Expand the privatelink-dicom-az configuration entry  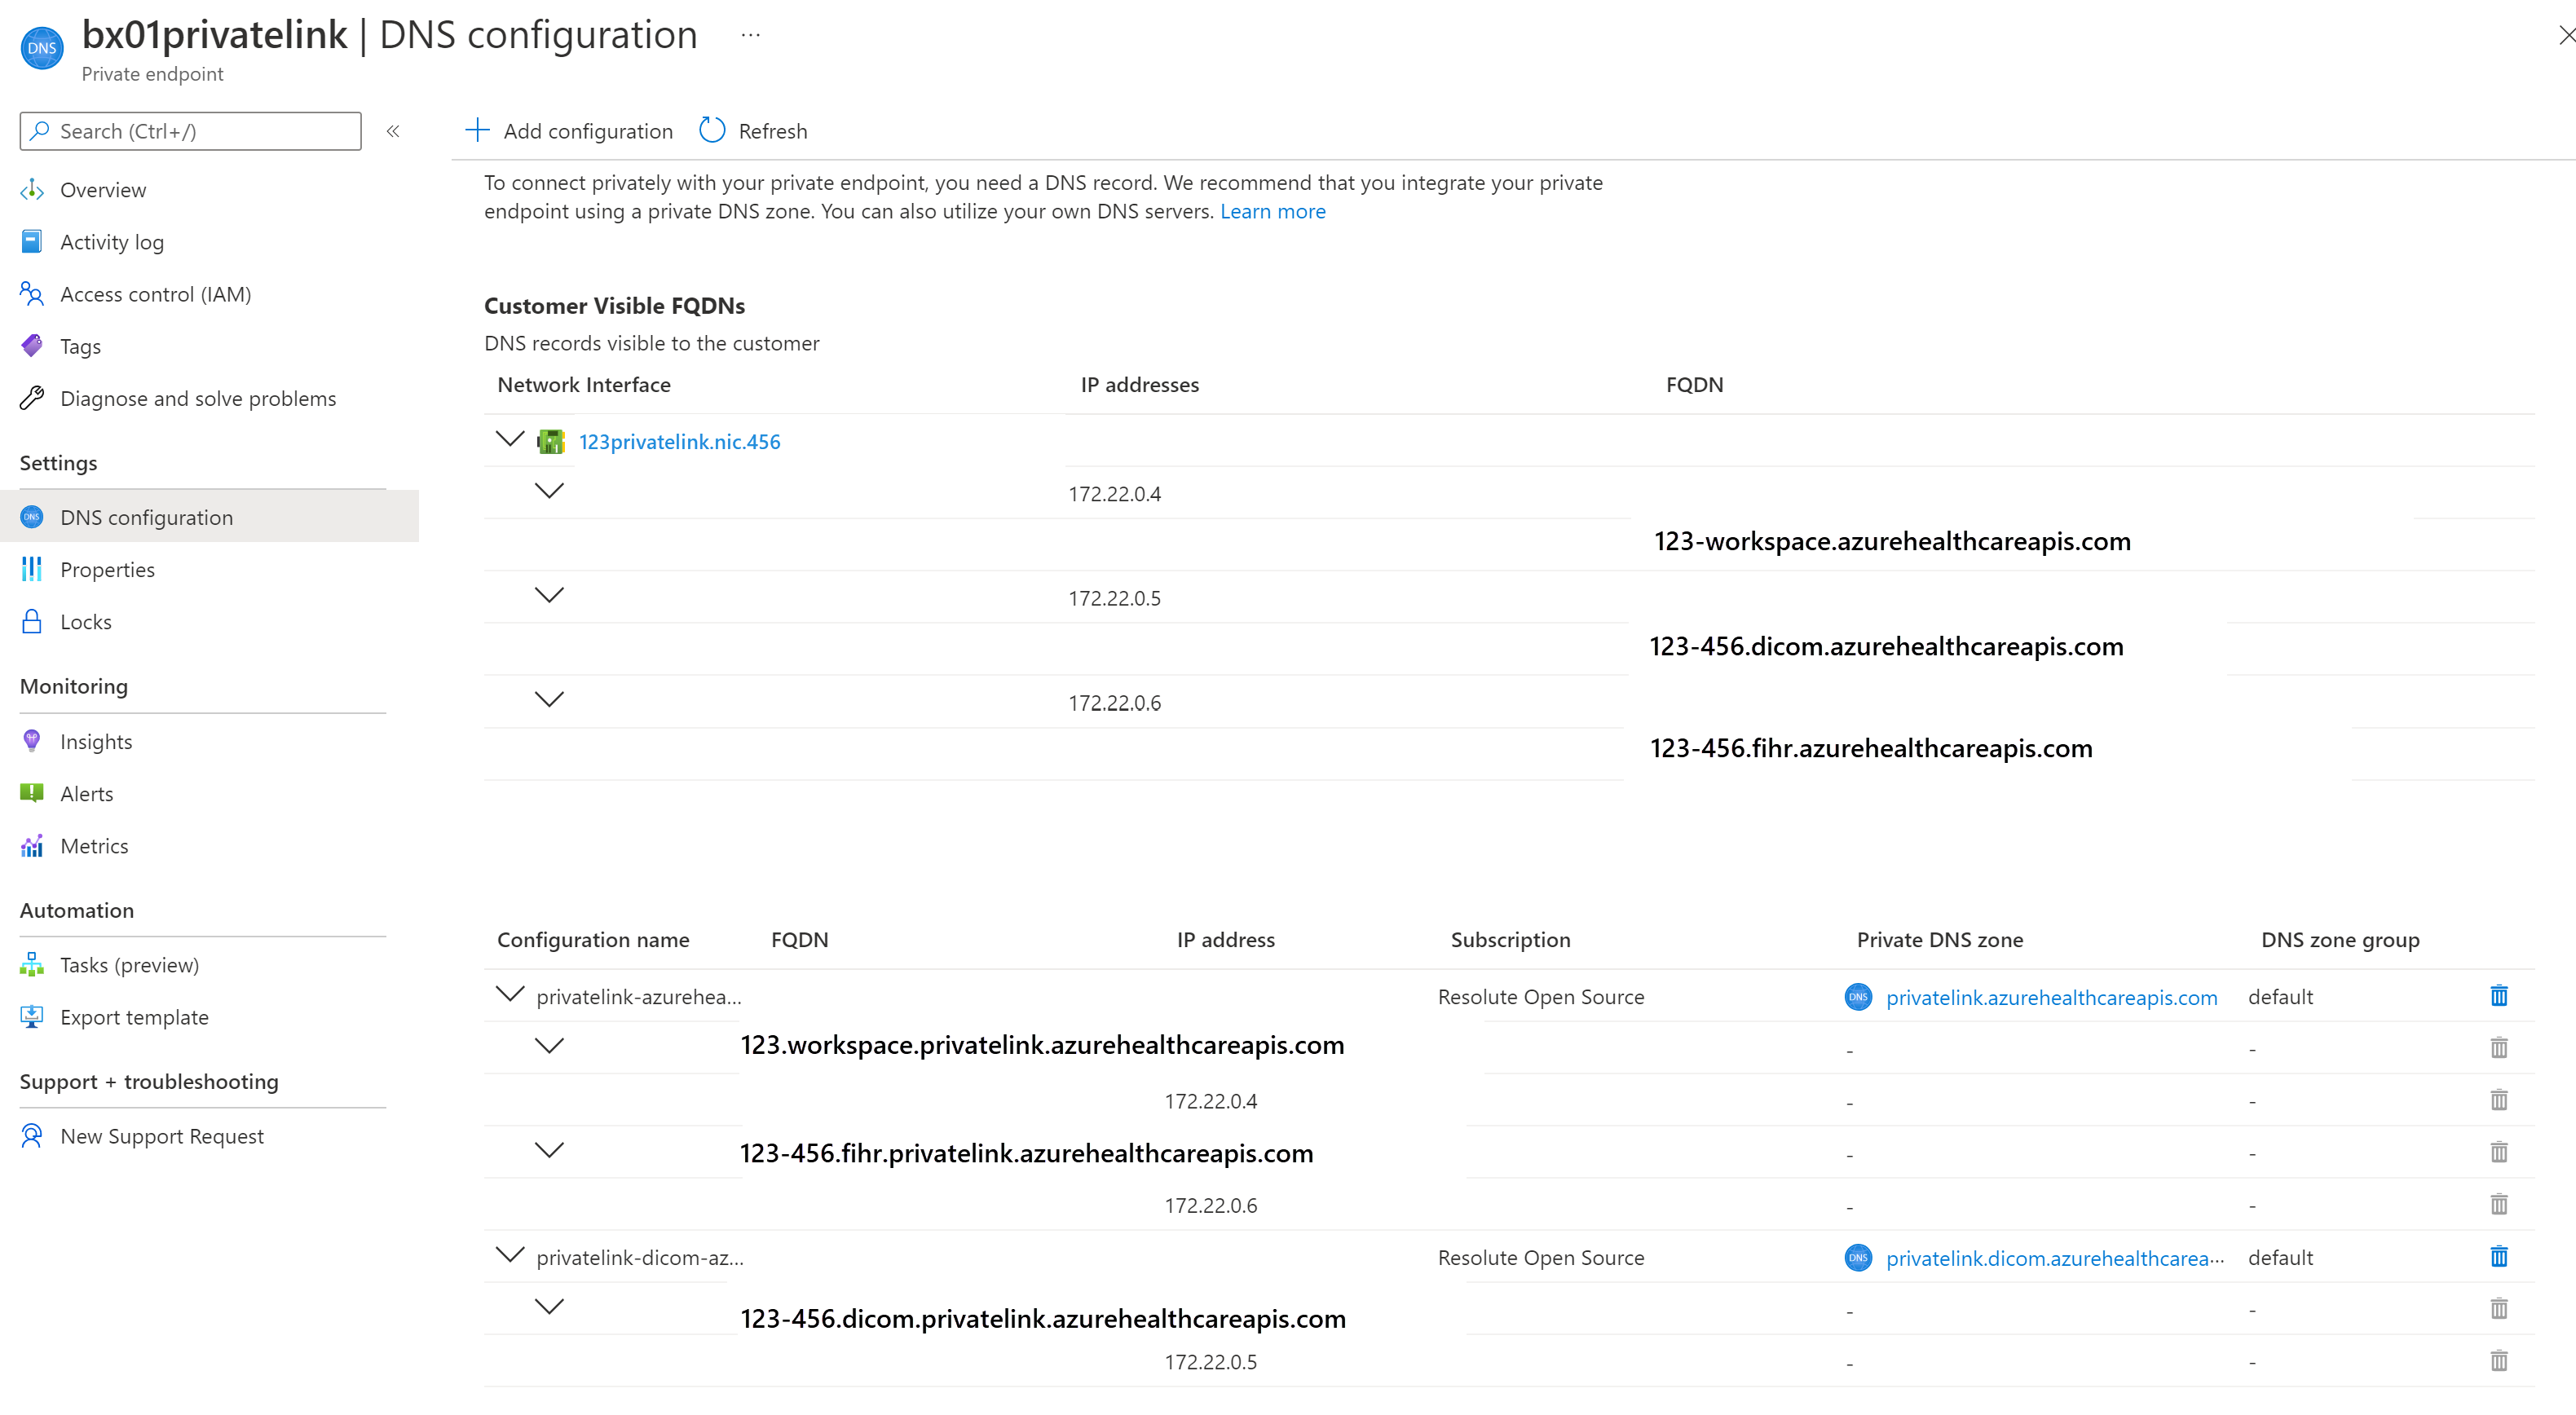507,1254
